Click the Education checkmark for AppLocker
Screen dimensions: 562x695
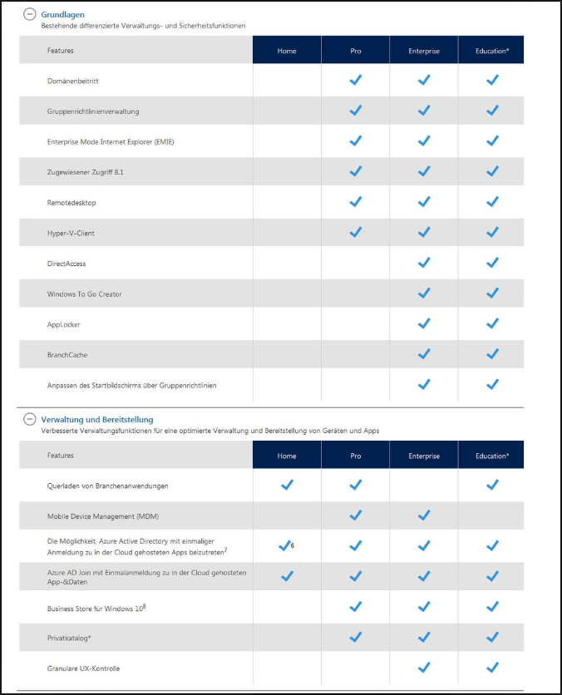(x=491, y=324)
